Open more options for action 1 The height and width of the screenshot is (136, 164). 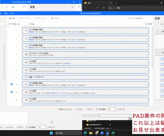coord(147,31)
